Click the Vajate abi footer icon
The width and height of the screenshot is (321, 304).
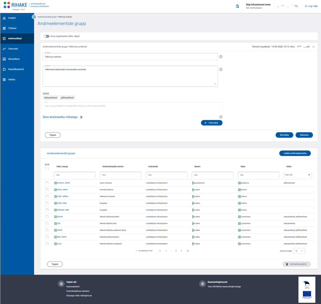coord(61,284)
